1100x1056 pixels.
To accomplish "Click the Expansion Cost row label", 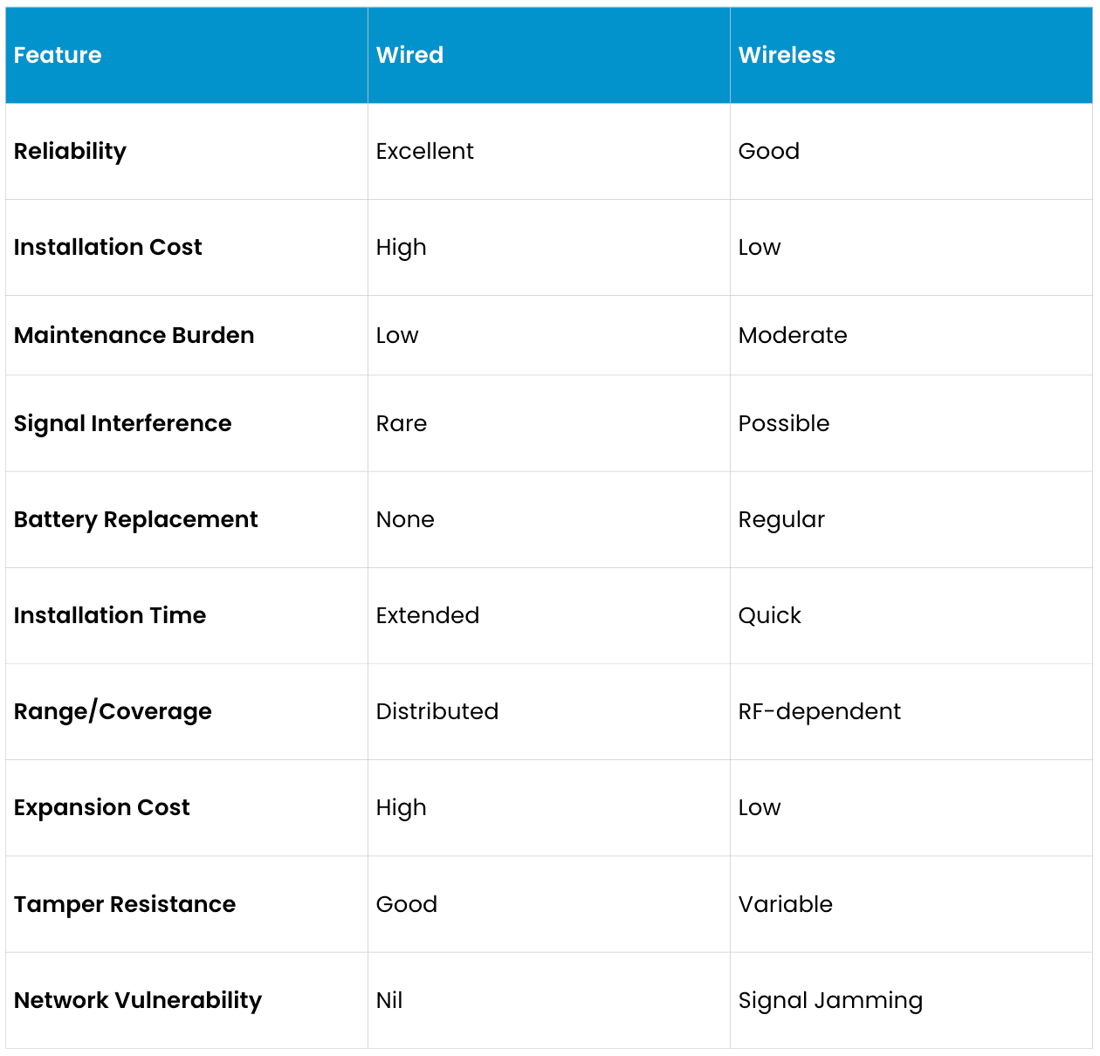I will click(x=101, y=807).
